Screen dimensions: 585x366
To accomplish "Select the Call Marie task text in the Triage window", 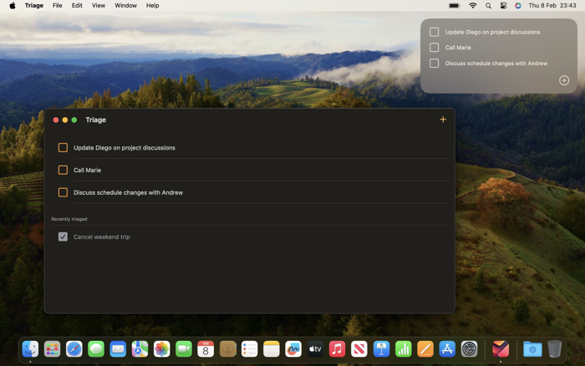I will click(x=87, y=170).
